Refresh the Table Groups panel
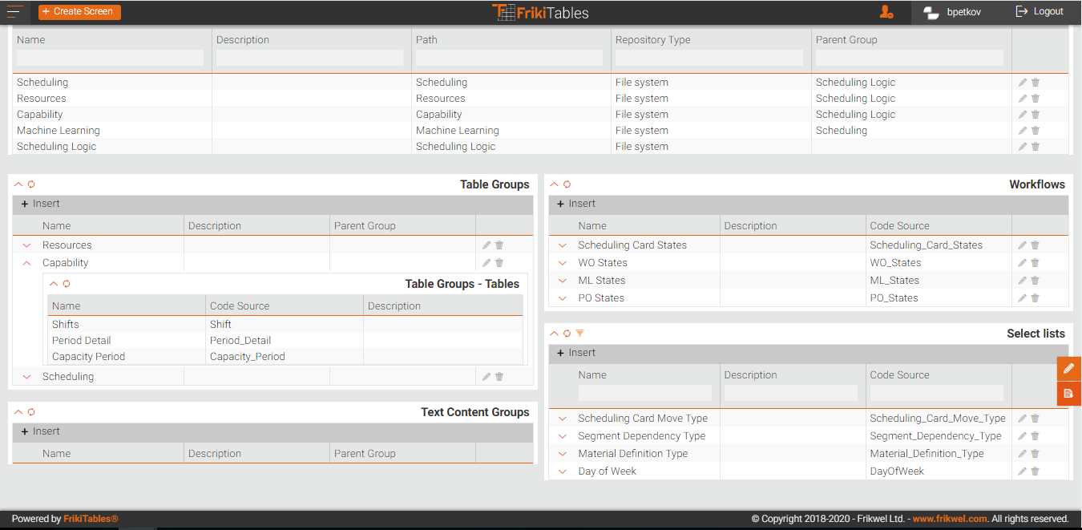 coord(31,184)
